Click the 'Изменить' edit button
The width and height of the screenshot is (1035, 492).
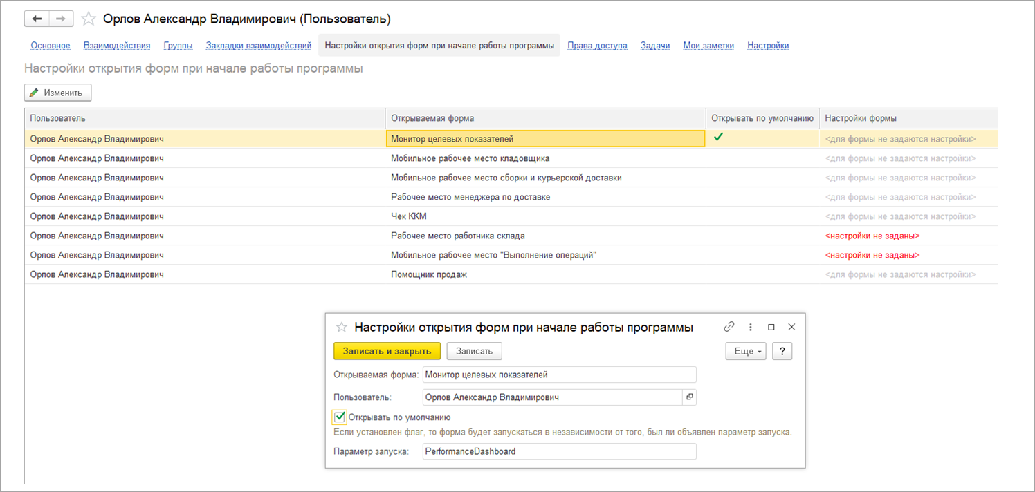click(57, 93)
